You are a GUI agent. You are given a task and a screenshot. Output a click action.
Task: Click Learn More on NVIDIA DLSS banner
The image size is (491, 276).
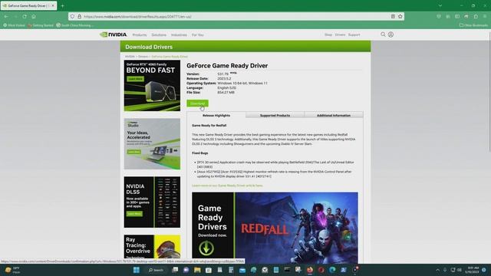[x=135, y=214]
